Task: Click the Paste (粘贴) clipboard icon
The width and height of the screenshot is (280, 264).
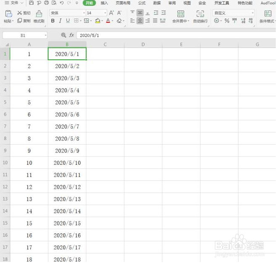Action: pos(8,14)
